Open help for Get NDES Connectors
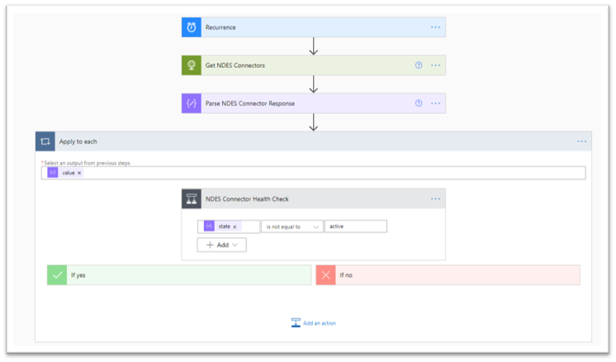Screen dimensions: 616x362 [x=419, y=65]
